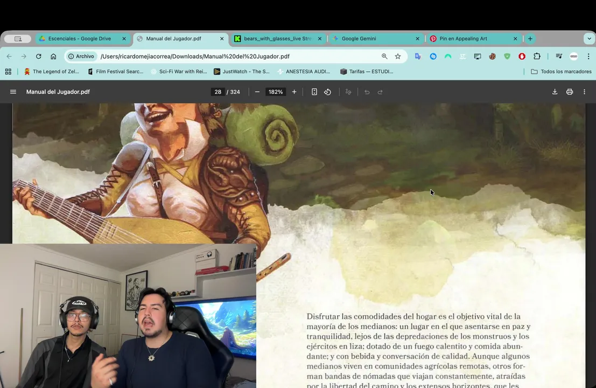Open the Chrome profile avatar

573,56
